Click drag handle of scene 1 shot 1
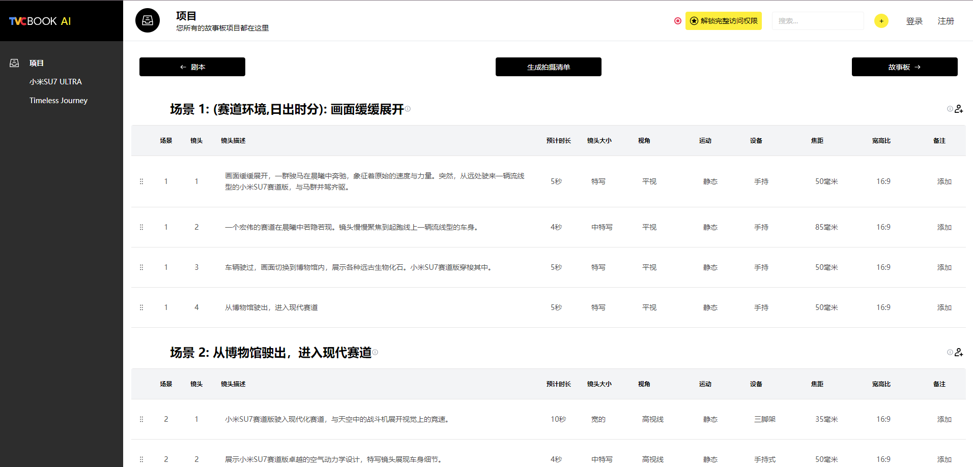Viewport: 973px width, 467px height. point(141,181)
